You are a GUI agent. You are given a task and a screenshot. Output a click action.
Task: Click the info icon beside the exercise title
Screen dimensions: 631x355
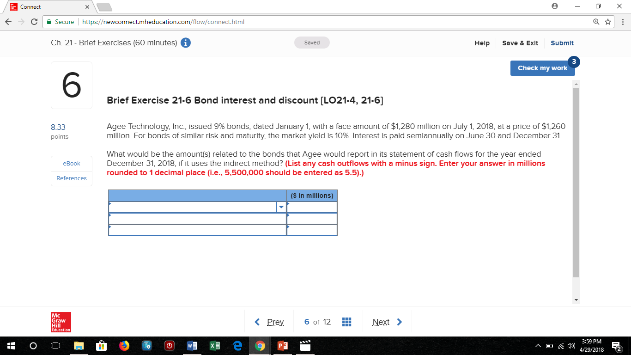click(185, 43)
